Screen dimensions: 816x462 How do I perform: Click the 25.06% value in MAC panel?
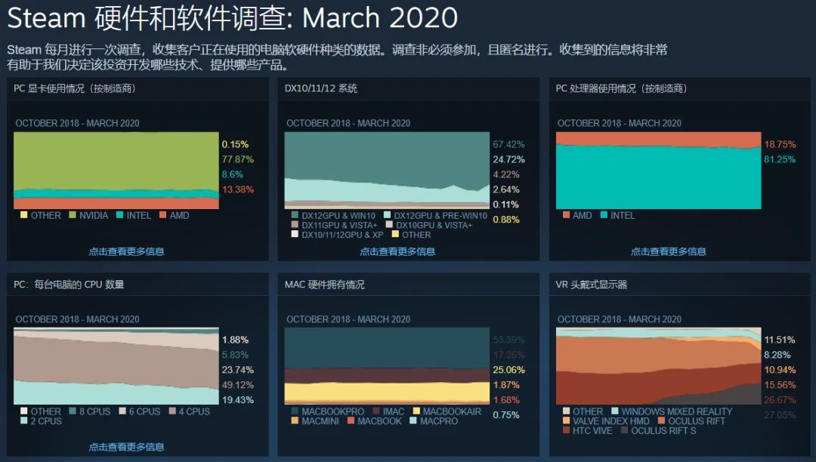[x=509, y=369]
